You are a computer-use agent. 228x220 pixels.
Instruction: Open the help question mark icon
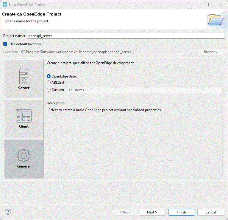click(x=8, y=212)
